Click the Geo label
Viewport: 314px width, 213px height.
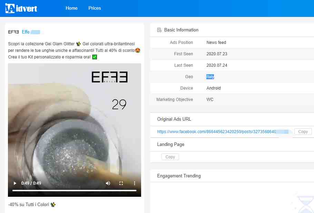(189, 77)
